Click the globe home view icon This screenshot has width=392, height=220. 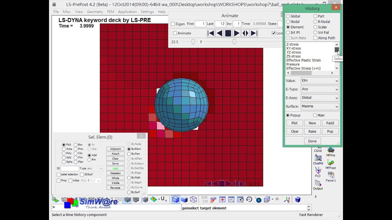[x=258, y=200]
